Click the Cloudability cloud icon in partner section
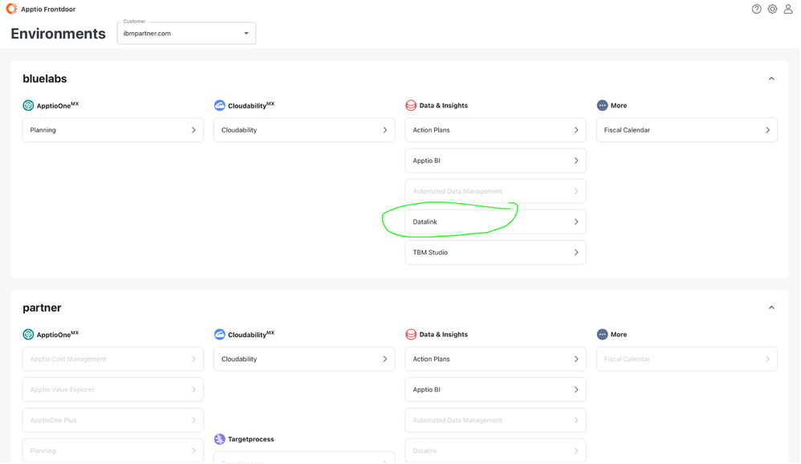The width and height of the screenshot is (801, 464). [220, 334]
